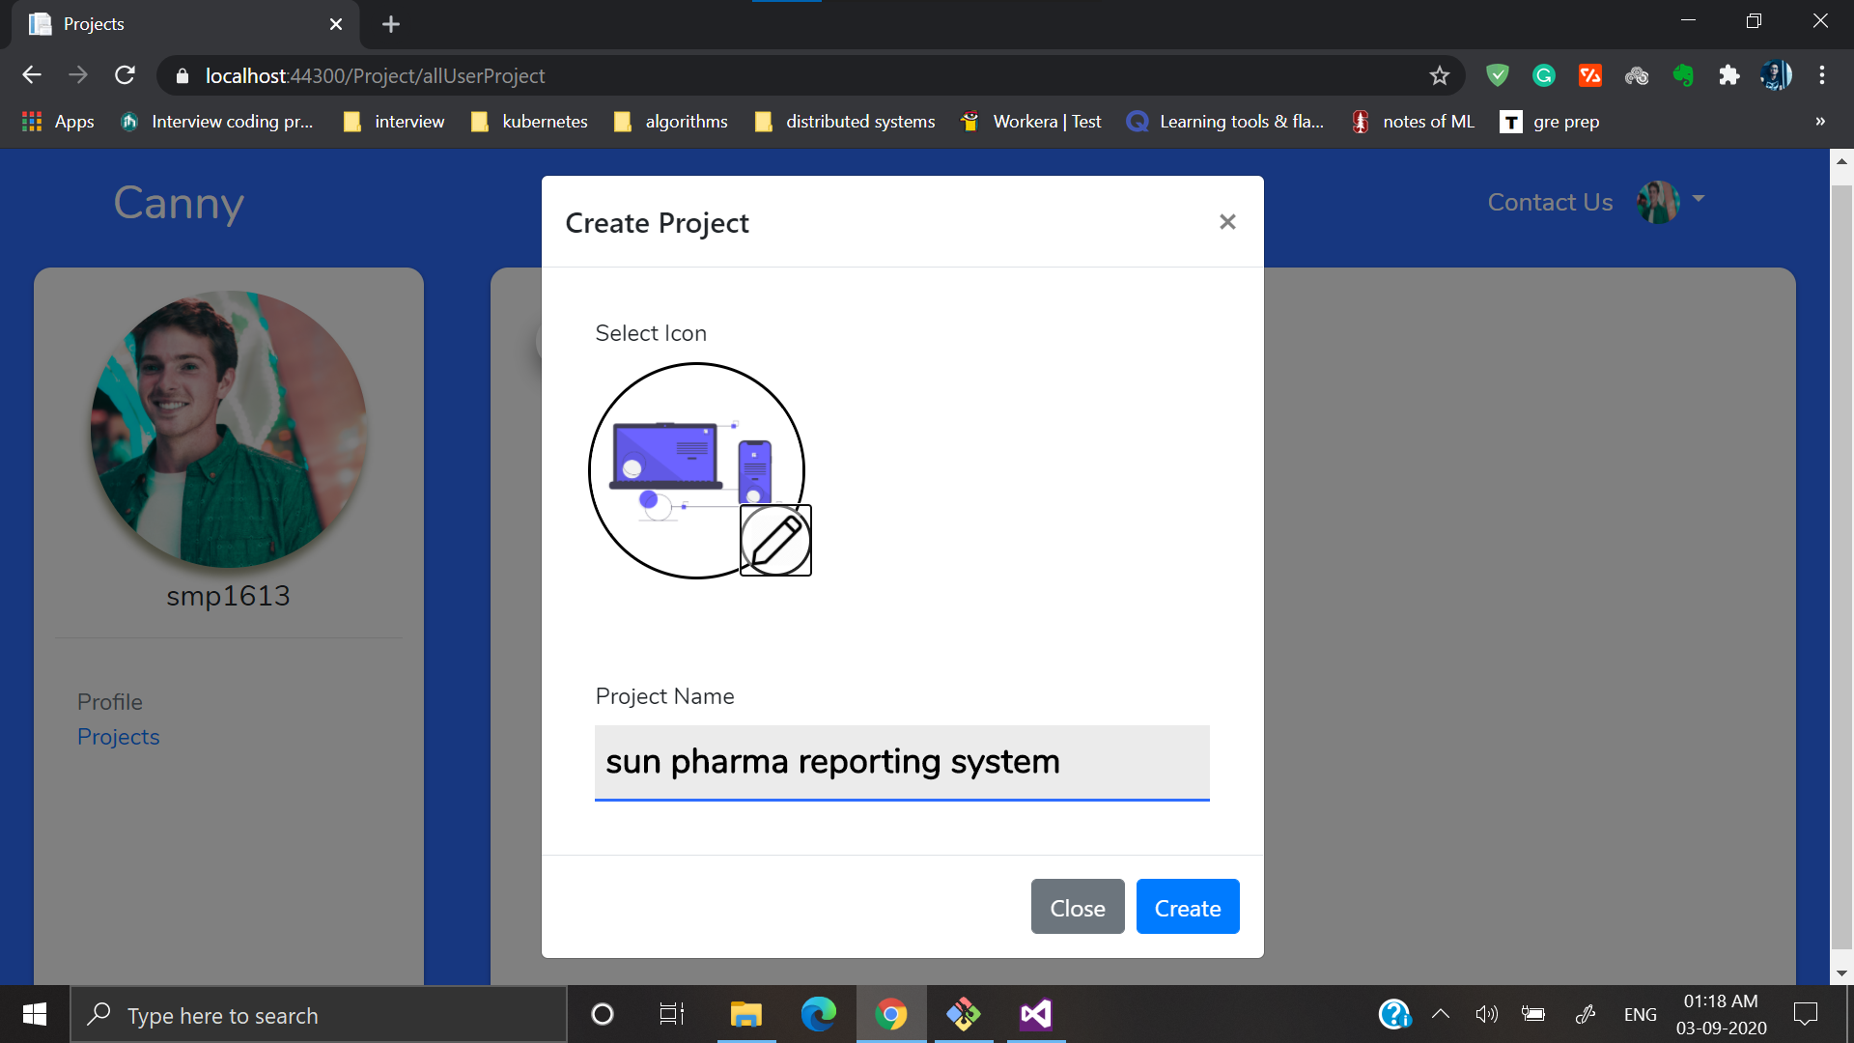The height and width of the screenshot is (1043, 1854).
Task: Click the selected project icon thumbnail
Action: pos(690,464)
